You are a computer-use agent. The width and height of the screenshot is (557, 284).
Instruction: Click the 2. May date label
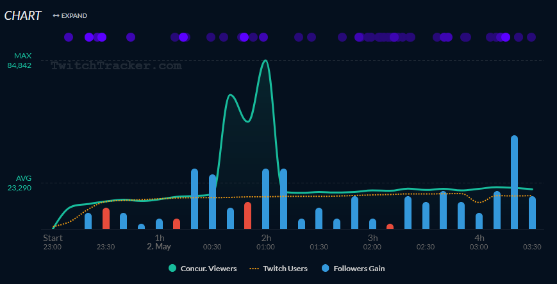(159, 247)
